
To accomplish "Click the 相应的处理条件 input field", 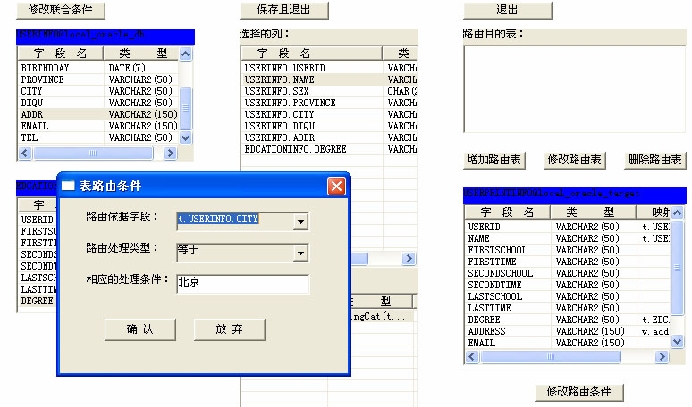I will click(242, 284).
